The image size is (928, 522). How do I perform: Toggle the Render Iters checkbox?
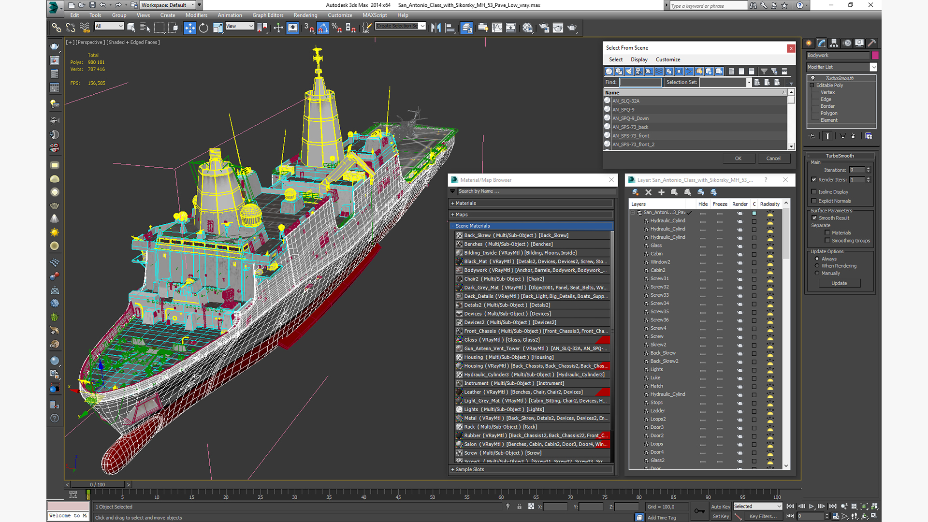click(814, 180)
